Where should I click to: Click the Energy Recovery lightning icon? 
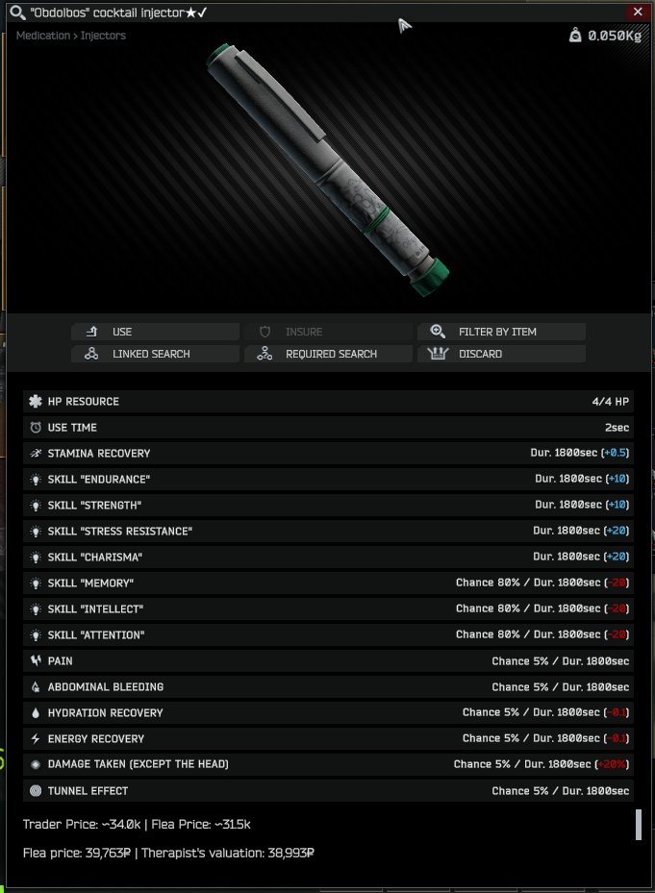click(36, 738)
